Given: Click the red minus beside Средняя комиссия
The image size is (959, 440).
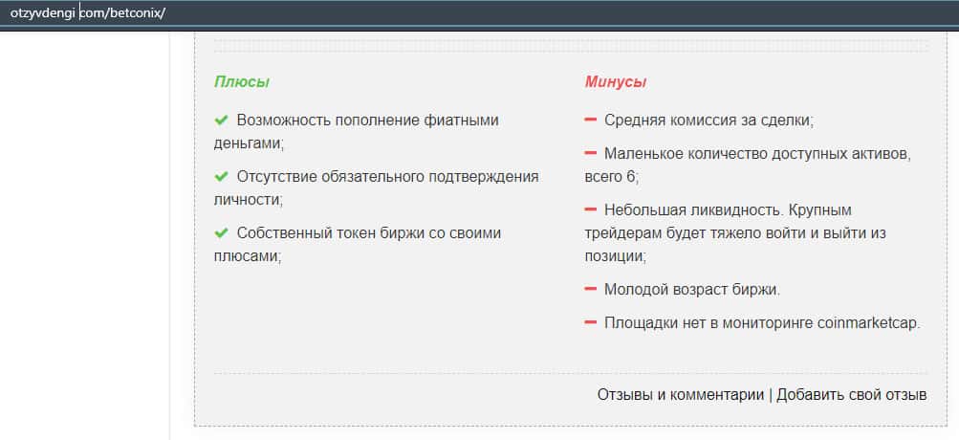Looking at the screenshot, I should (590, 120).
